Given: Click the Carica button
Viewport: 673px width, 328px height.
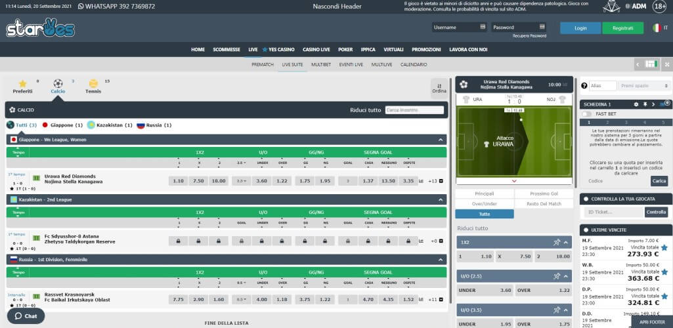Looking at the screenshot, I should (659, 181).
